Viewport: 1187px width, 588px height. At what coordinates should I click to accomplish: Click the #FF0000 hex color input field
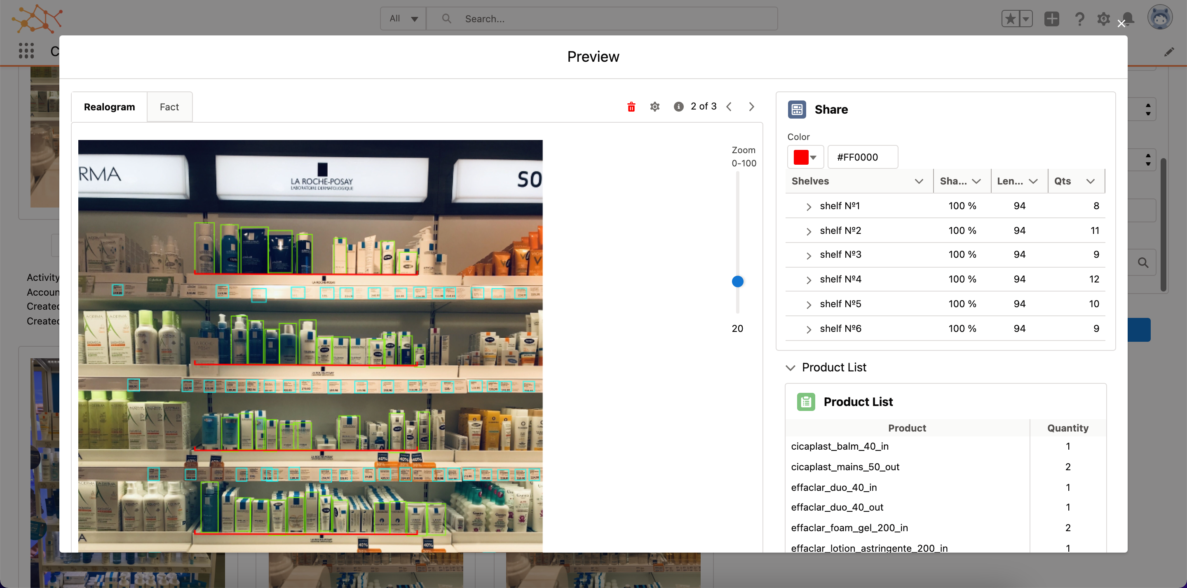pos(863,156)
